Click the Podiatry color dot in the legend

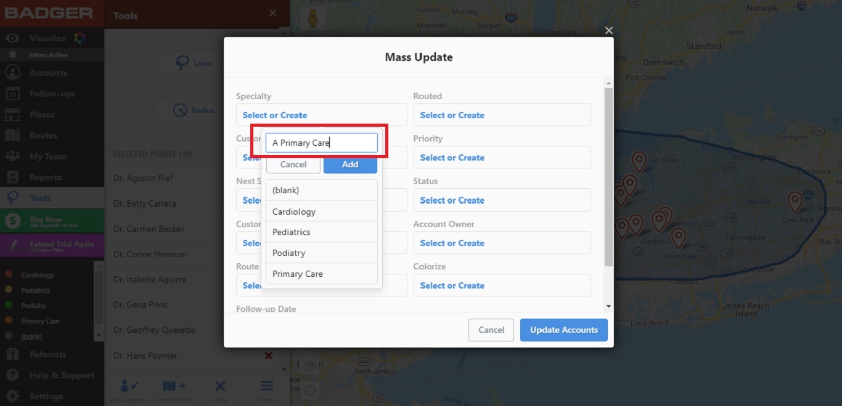pyautogui.click(x=9, y=305)
